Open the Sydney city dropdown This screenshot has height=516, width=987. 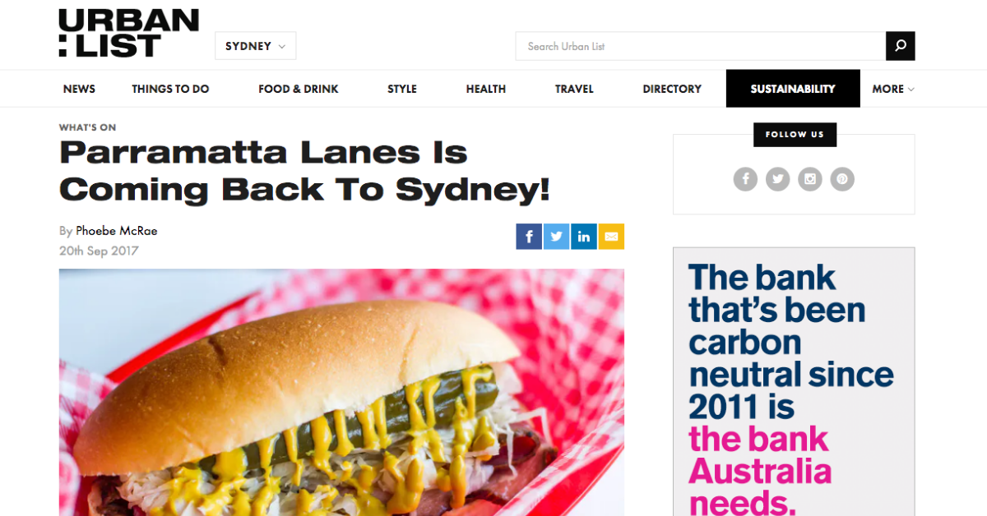(255, 46)
